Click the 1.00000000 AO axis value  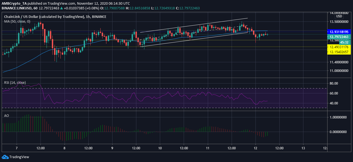click(339, 117)
